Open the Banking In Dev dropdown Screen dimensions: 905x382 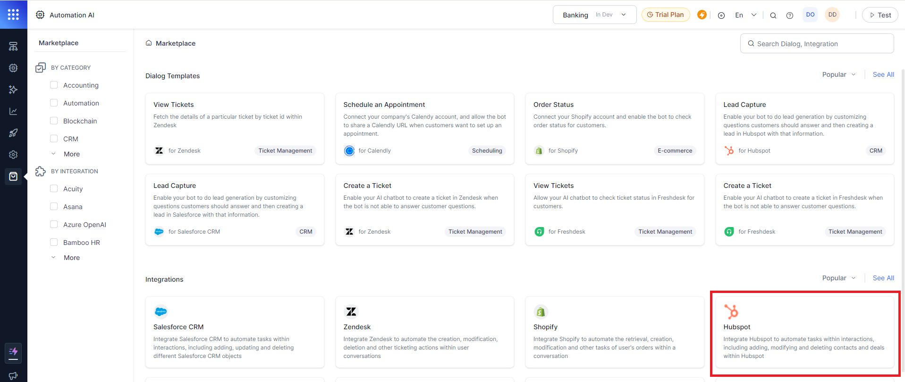(594, 15)
